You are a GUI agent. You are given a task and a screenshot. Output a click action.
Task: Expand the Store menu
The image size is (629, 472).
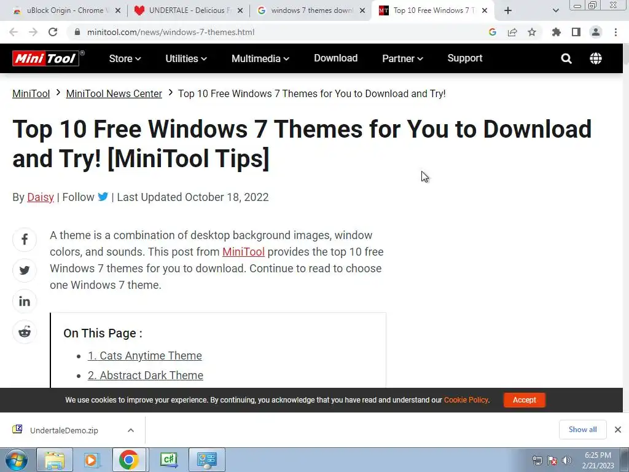(125, 58)
